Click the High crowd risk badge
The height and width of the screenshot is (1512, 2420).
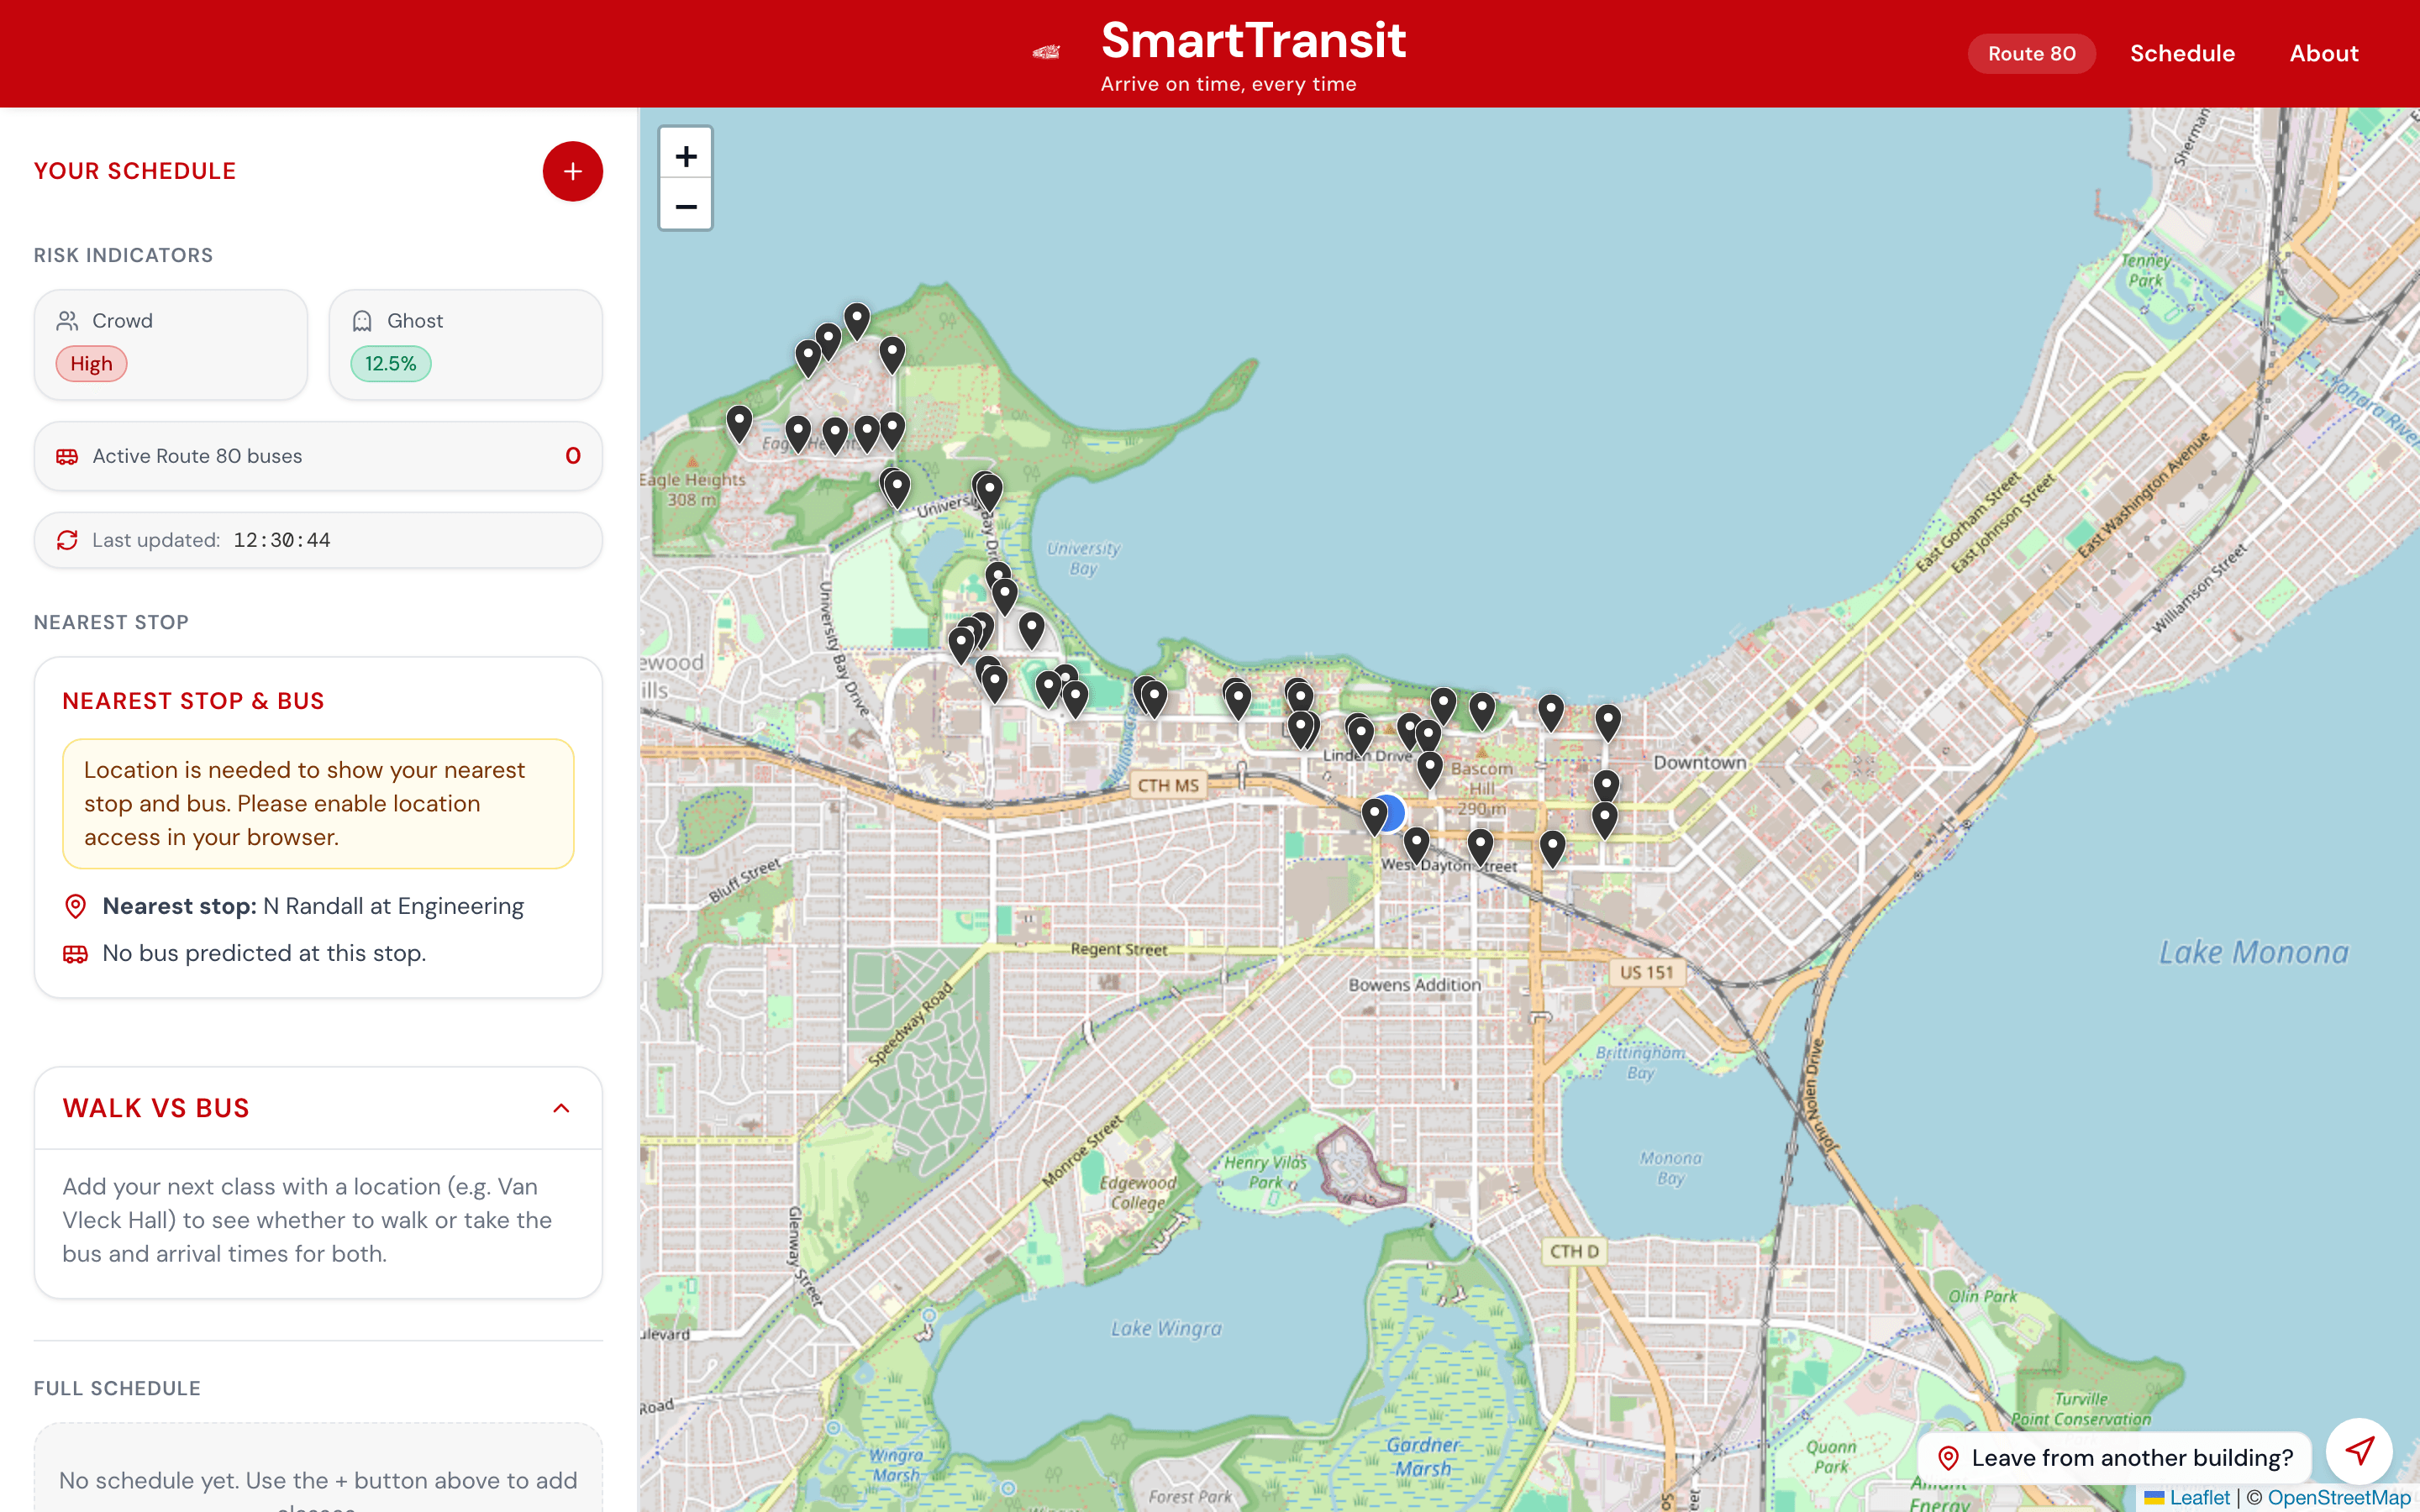click(x=91, y=364)
